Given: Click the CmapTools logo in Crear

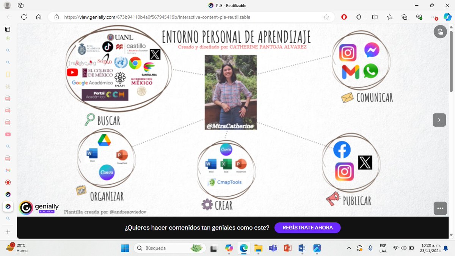Looking at the screenshot, I should [224, 182].
